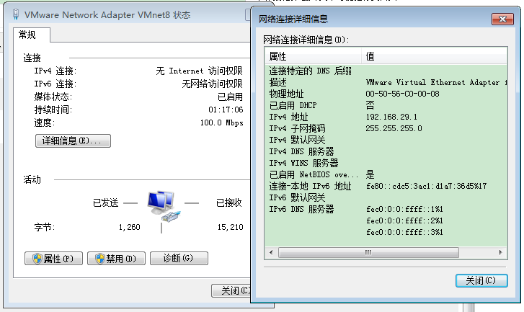Select the 物理地址 row
This screenshot has height=312, width=524.
coord(386,94)
